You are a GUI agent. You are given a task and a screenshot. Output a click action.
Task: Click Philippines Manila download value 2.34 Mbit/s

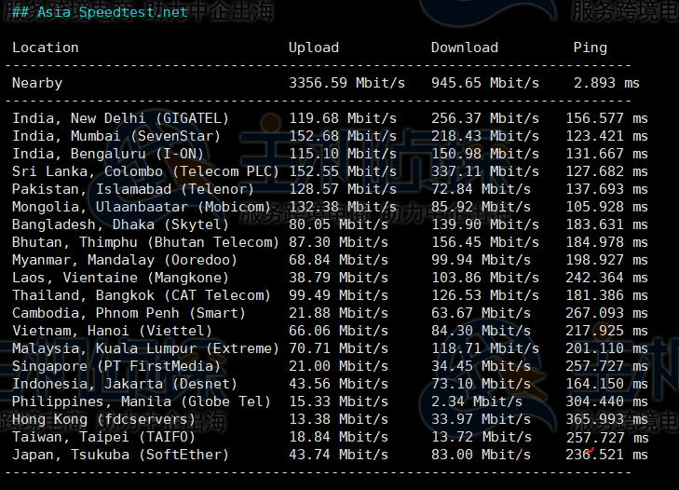pos(477,402)
